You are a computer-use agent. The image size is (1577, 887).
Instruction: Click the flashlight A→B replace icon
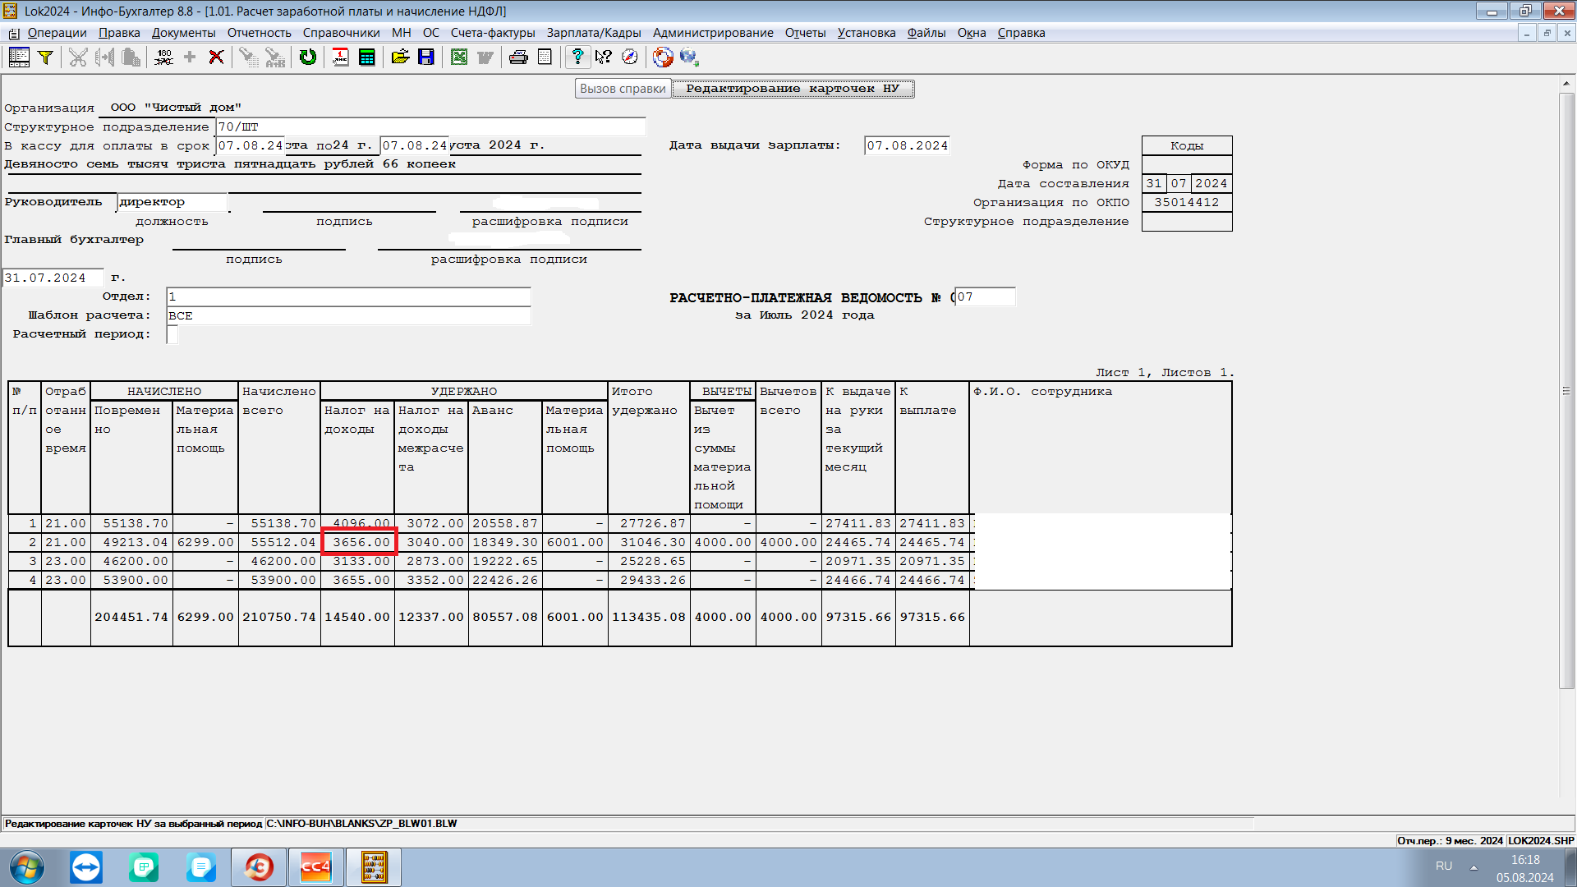(275, 57)
